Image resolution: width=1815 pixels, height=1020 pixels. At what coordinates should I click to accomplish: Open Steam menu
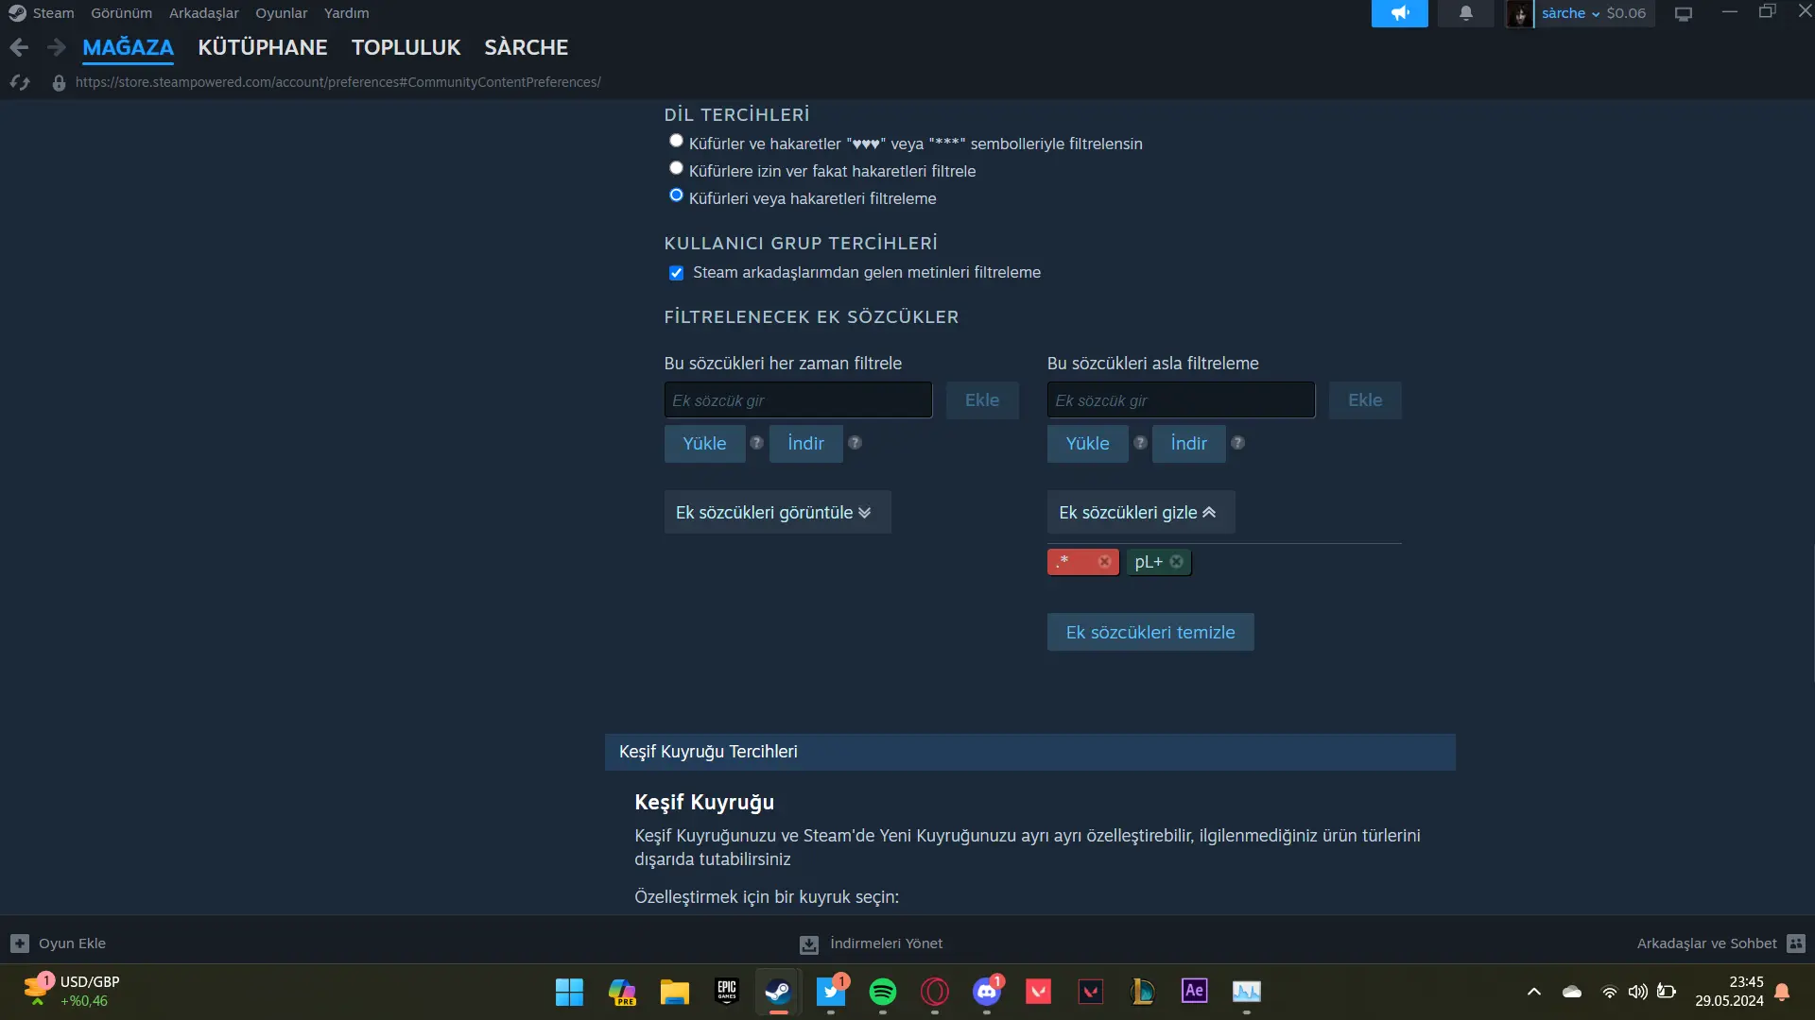[53, 13]
